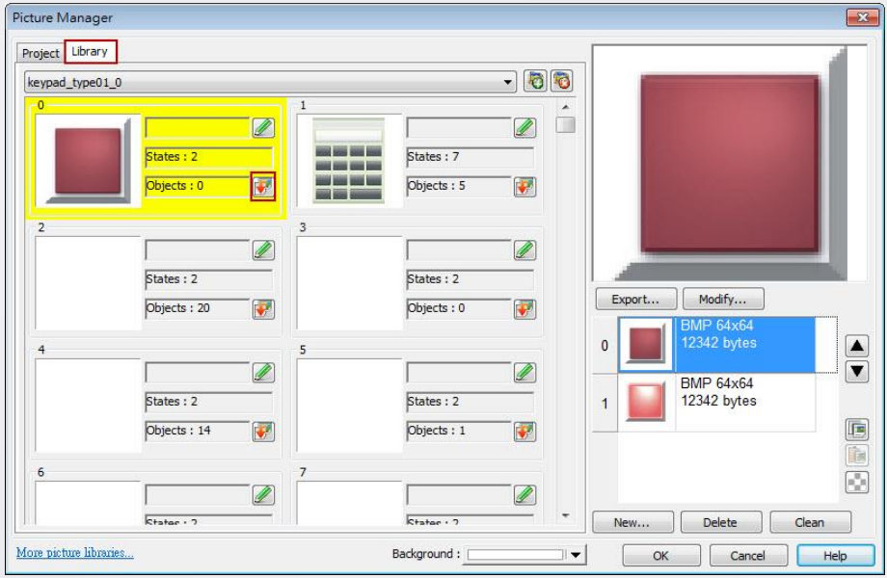Image resolution: width=887 pixels, height=578 pixels.
Task: Click the remove library icon with red X
Action: click(562, 81)
